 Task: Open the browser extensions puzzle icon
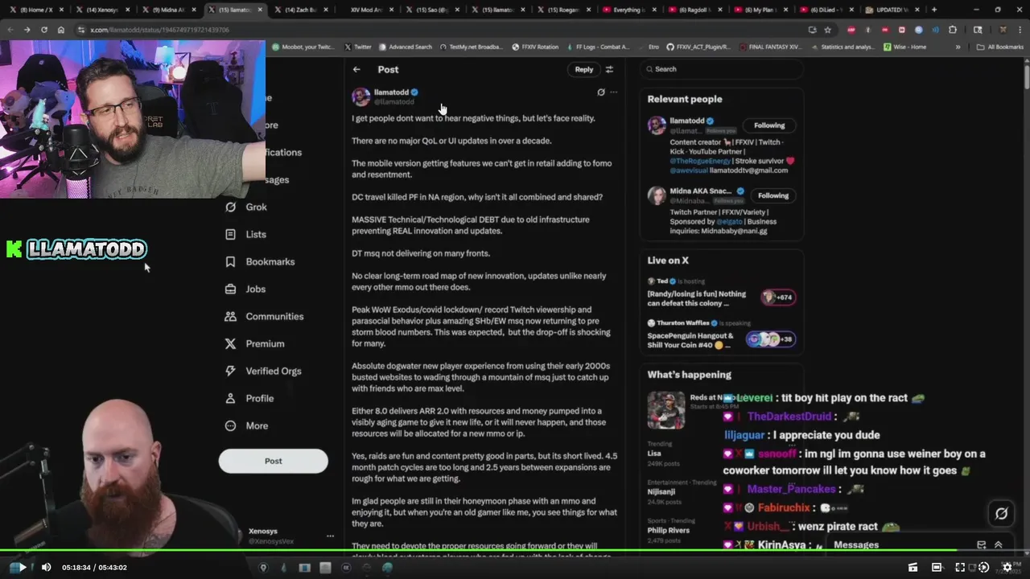tap(953, 30)
